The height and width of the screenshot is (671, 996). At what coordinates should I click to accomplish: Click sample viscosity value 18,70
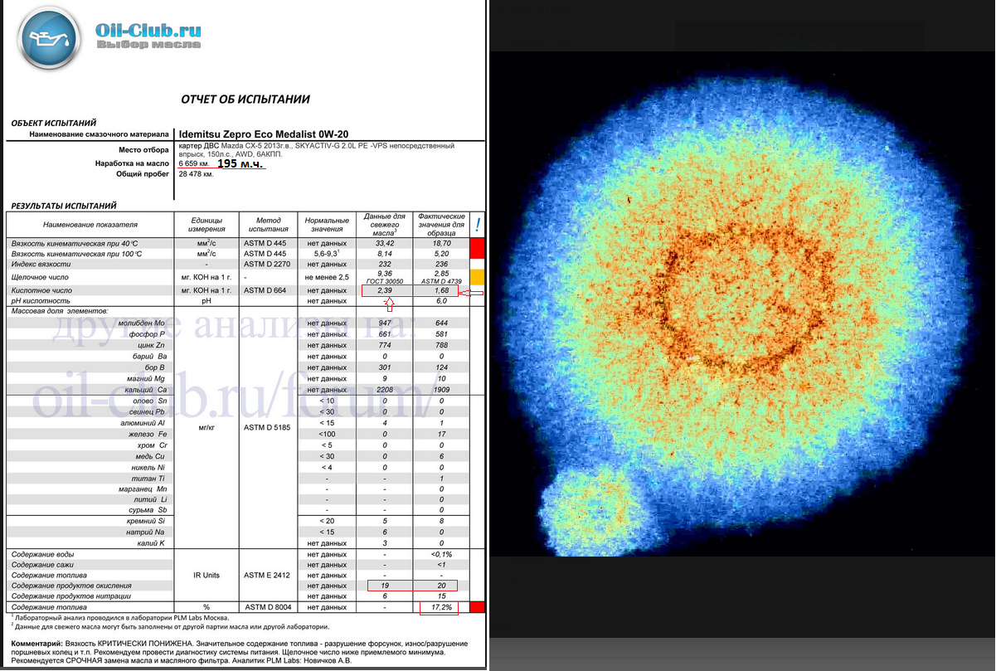pyautogui.click(x=441, y=244)
